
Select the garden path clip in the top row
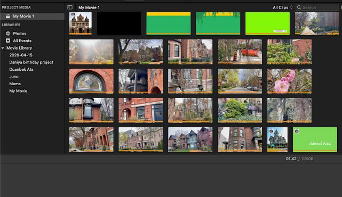[x=317, y=23]
